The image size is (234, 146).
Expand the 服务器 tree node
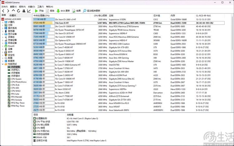click(x=2, y=31)
